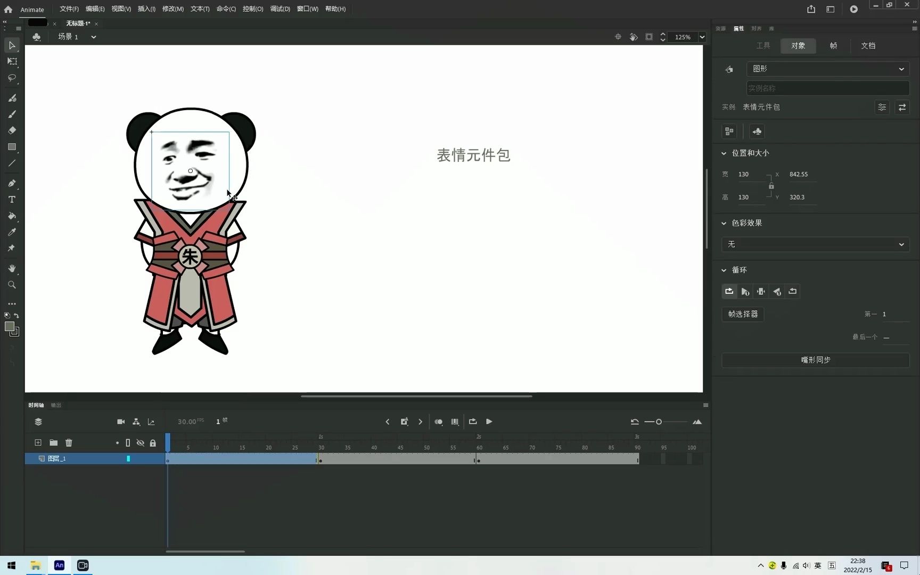The width and height of the screenshot is (920, 575).
Task: Open the 色彩效果 dropdown showing 无
Action: (815, 244)
